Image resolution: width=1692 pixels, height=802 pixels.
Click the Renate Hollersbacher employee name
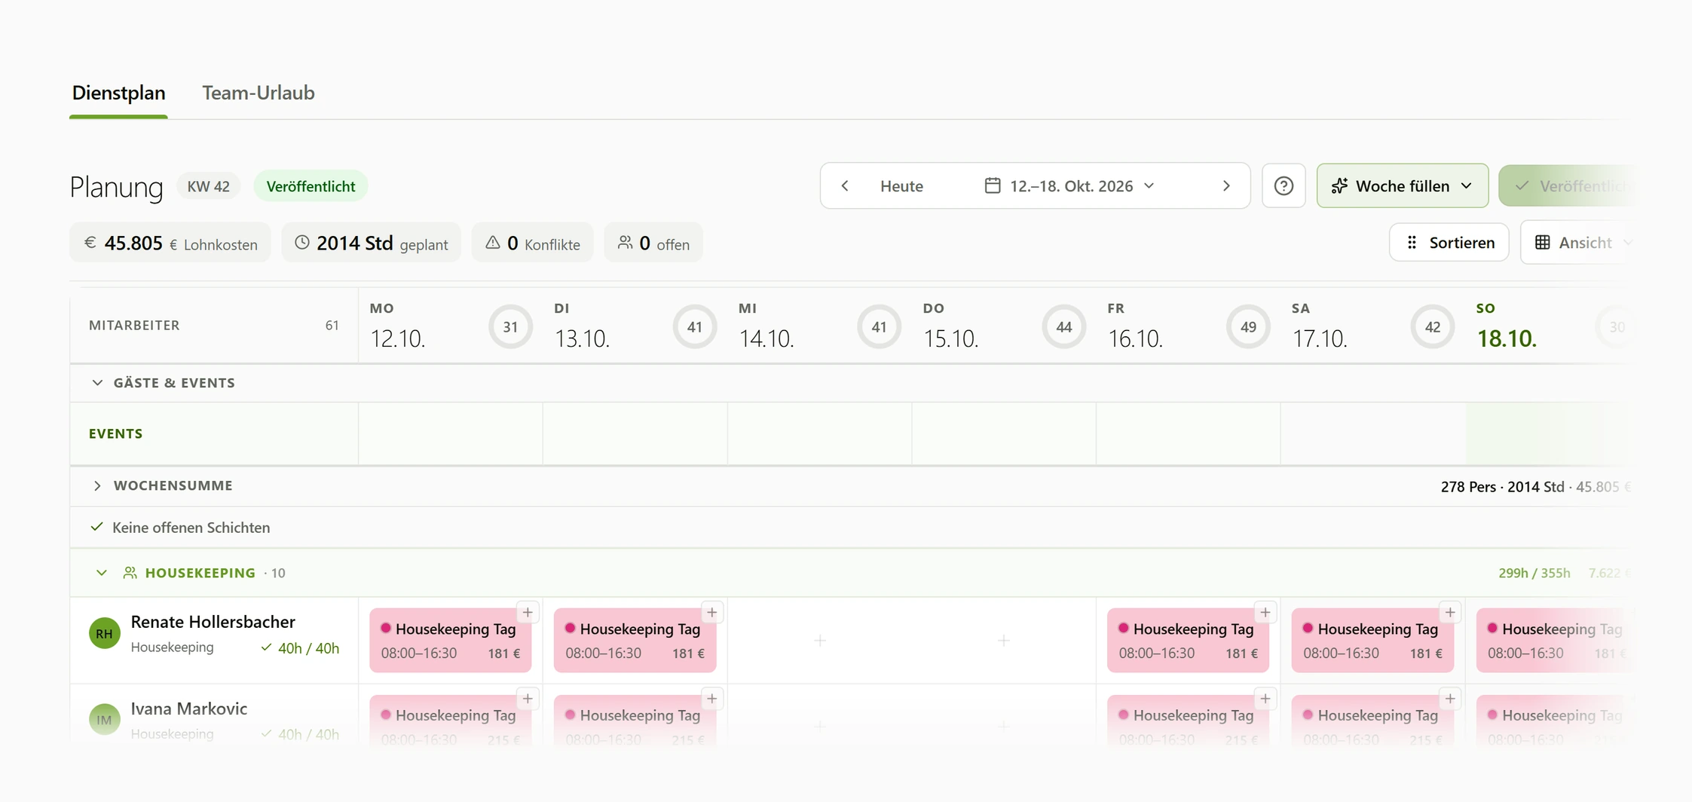tap(213, 622)
